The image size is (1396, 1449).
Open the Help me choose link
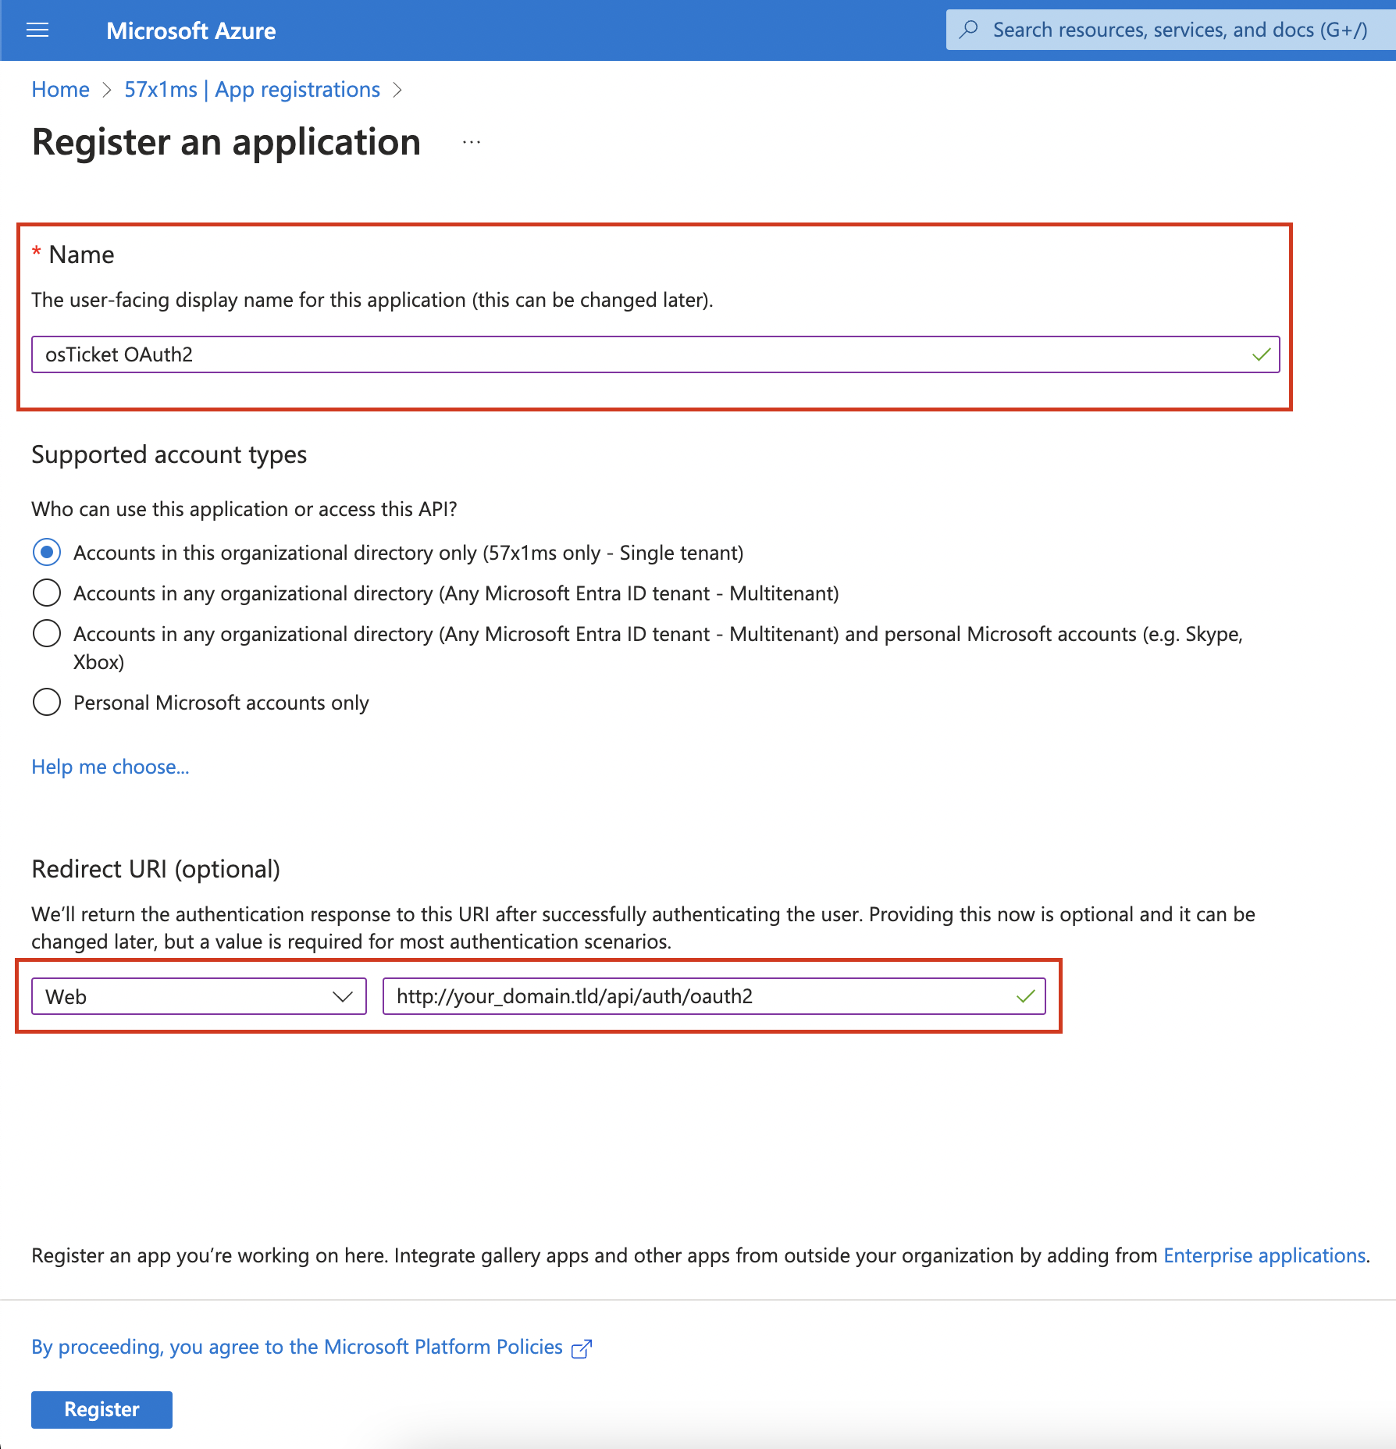109,767
